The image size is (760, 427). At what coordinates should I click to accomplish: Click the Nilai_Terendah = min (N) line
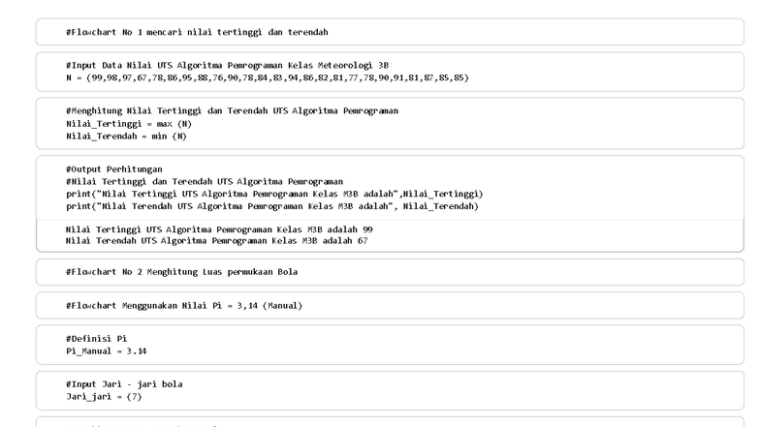(x=126, y=136)
